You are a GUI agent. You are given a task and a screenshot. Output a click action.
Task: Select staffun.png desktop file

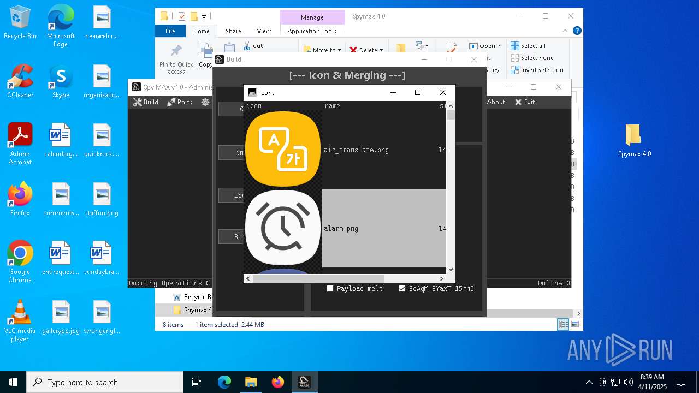coord(102,199)
